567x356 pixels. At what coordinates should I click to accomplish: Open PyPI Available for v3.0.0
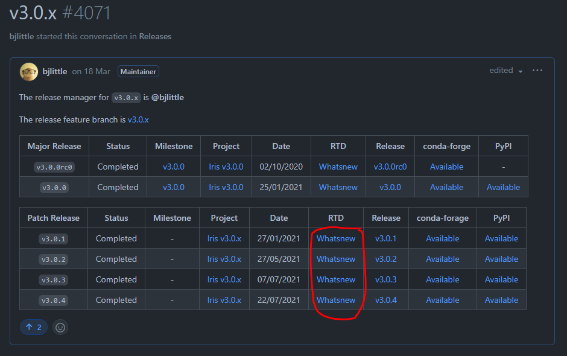(x=503, y=188)
